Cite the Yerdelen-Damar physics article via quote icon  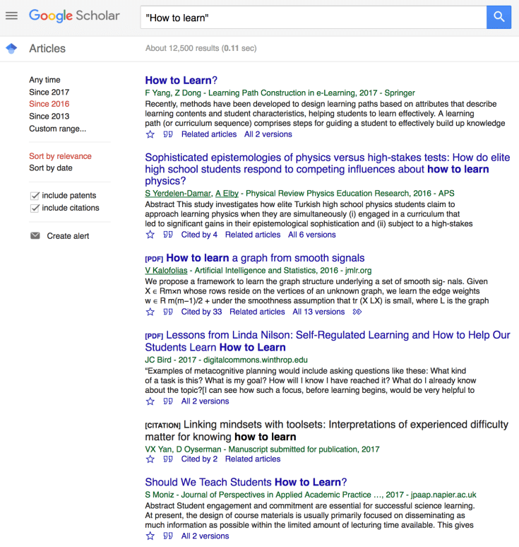tap(168, 235)
